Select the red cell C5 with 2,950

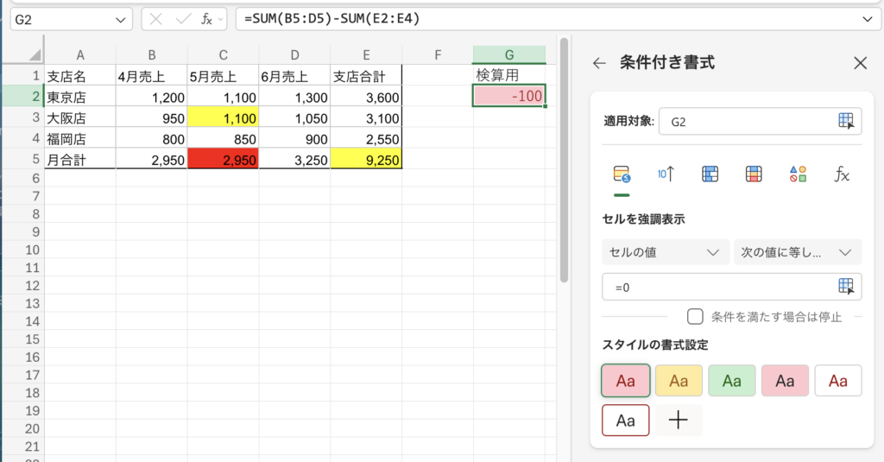[x=224, y=159]
